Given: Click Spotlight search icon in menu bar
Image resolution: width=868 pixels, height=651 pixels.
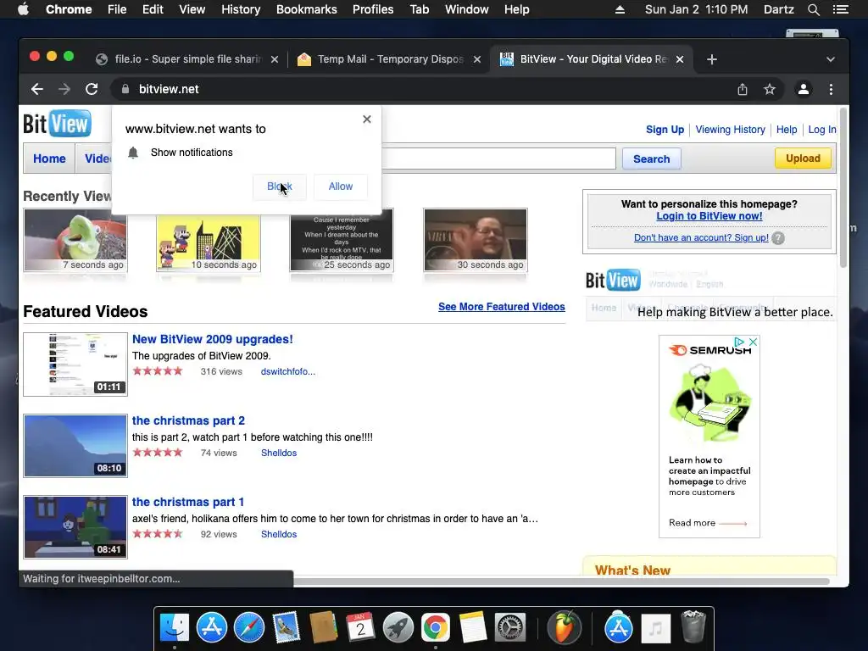Looking at the screenshot, I should pyautogui.click(x=813, y=9).
